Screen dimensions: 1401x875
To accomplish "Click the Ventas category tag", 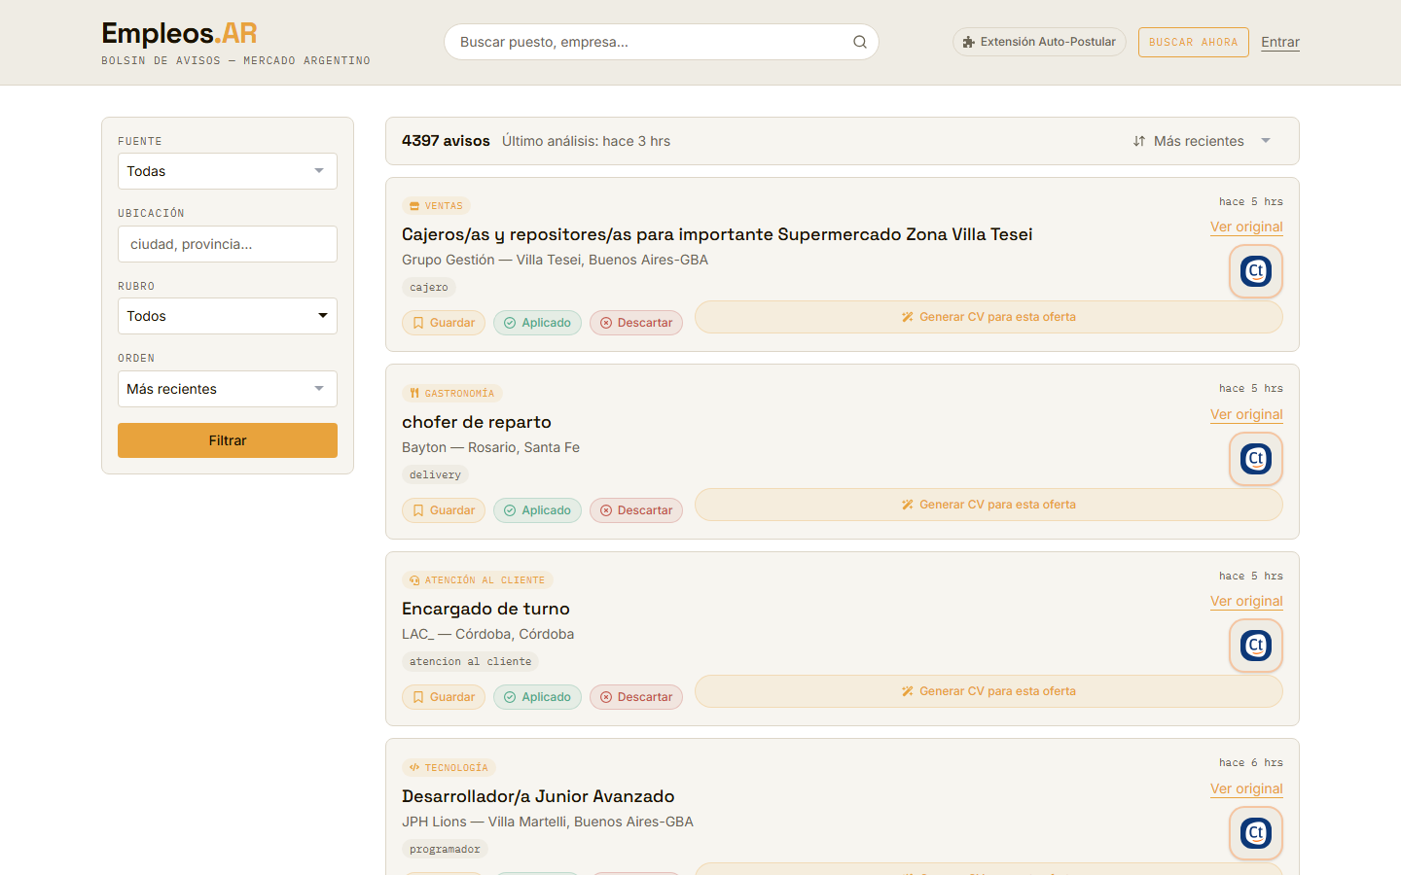I will [436, 206].
